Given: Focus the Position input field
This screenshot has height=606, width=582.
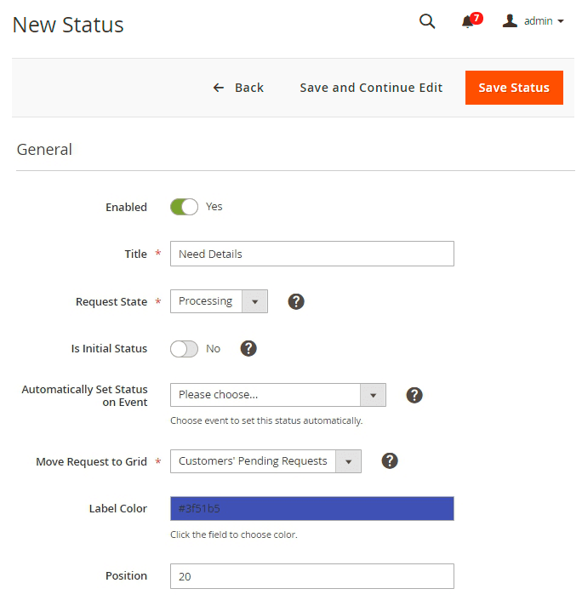Looking at the screenshot, I should tap(311, 576).
